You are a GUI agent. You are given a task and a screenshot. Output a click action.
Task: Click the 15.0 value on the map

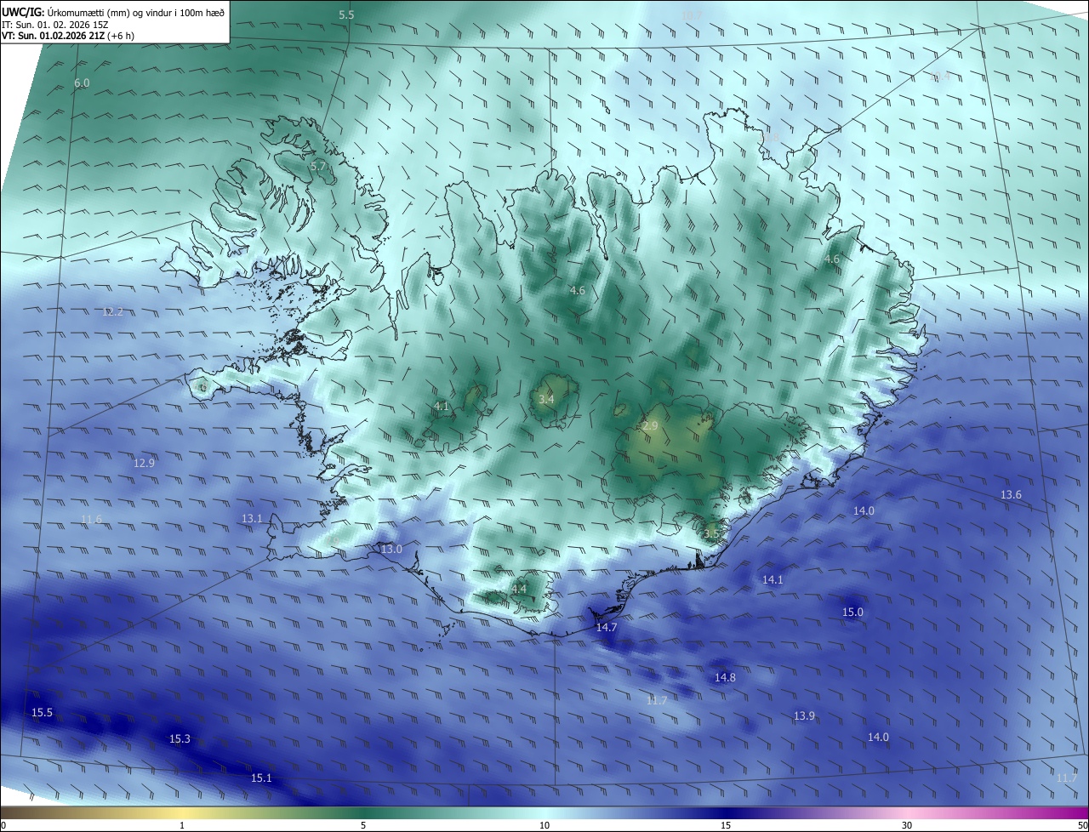[852, 613]
